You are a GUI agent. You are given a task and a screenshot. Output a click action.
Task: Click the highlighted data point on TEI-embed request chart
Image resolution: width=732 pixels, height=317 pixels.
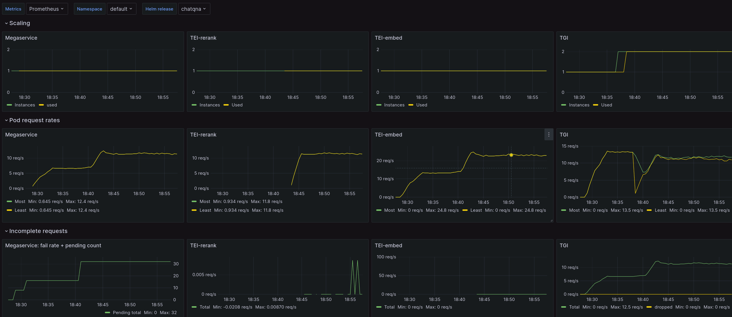tap(511, 155)
